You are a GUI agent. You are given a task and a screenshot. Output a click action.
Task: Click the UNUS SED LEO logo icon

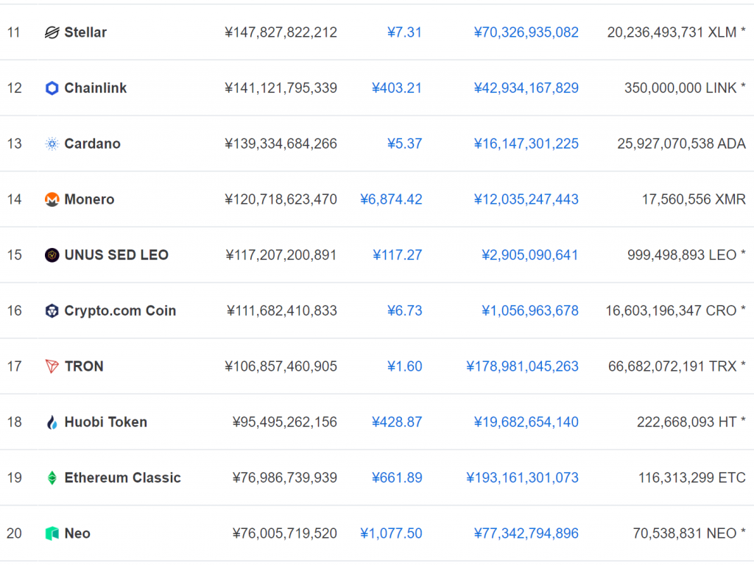point(52,255)
